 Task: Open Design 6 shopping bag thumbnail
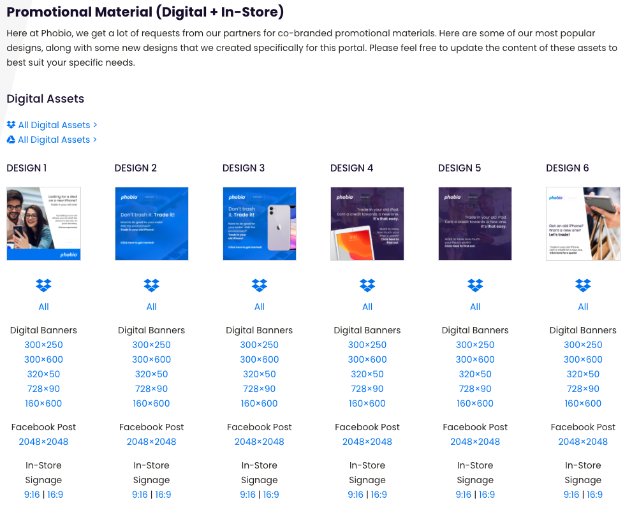(583, 224)
